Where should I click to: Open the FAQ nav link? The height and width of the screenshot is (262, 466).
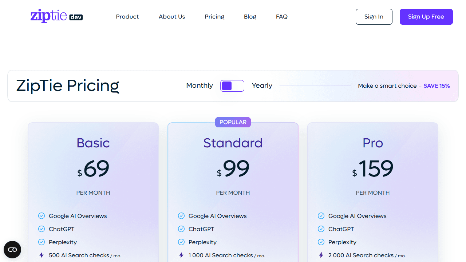coord(282,17)
